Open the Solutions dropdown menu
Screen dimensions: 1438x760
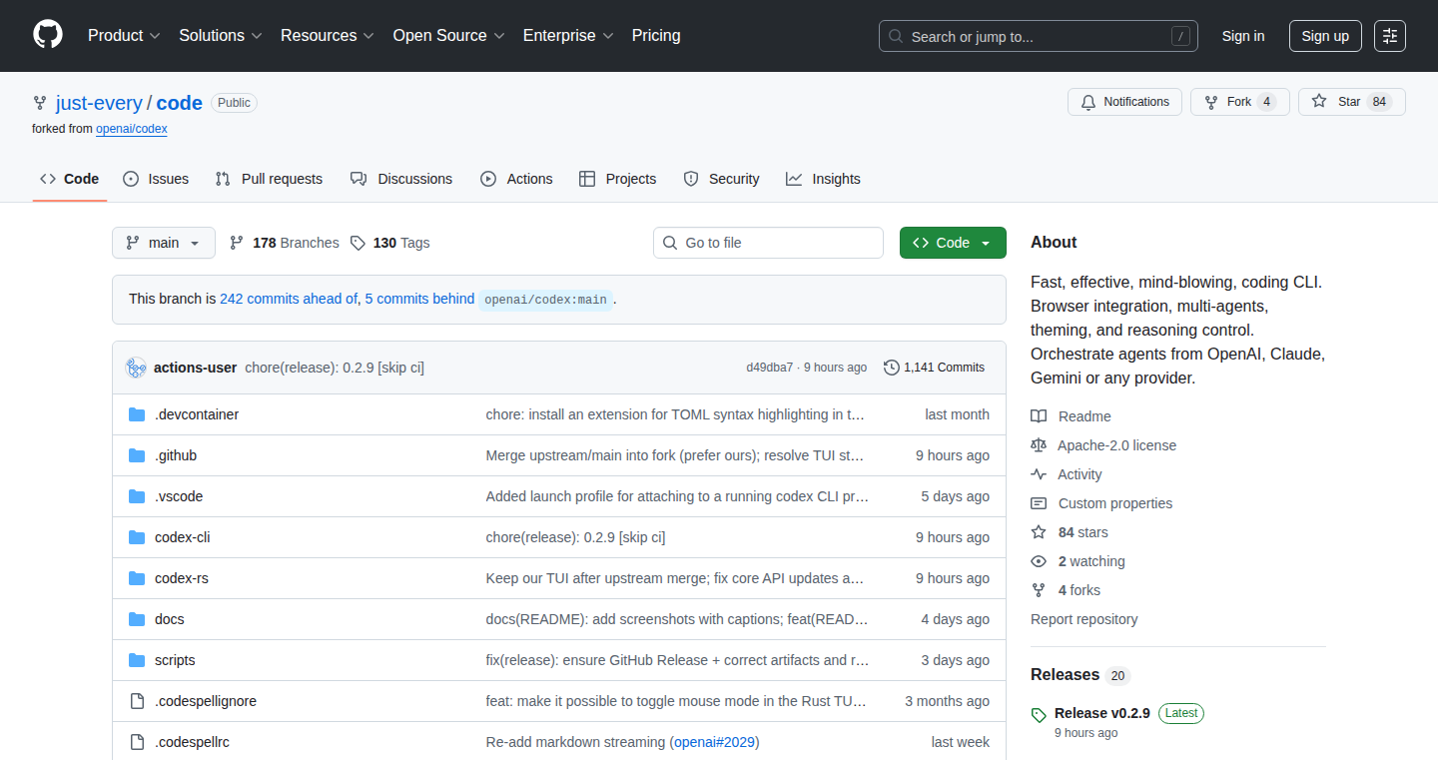point(221,36)
